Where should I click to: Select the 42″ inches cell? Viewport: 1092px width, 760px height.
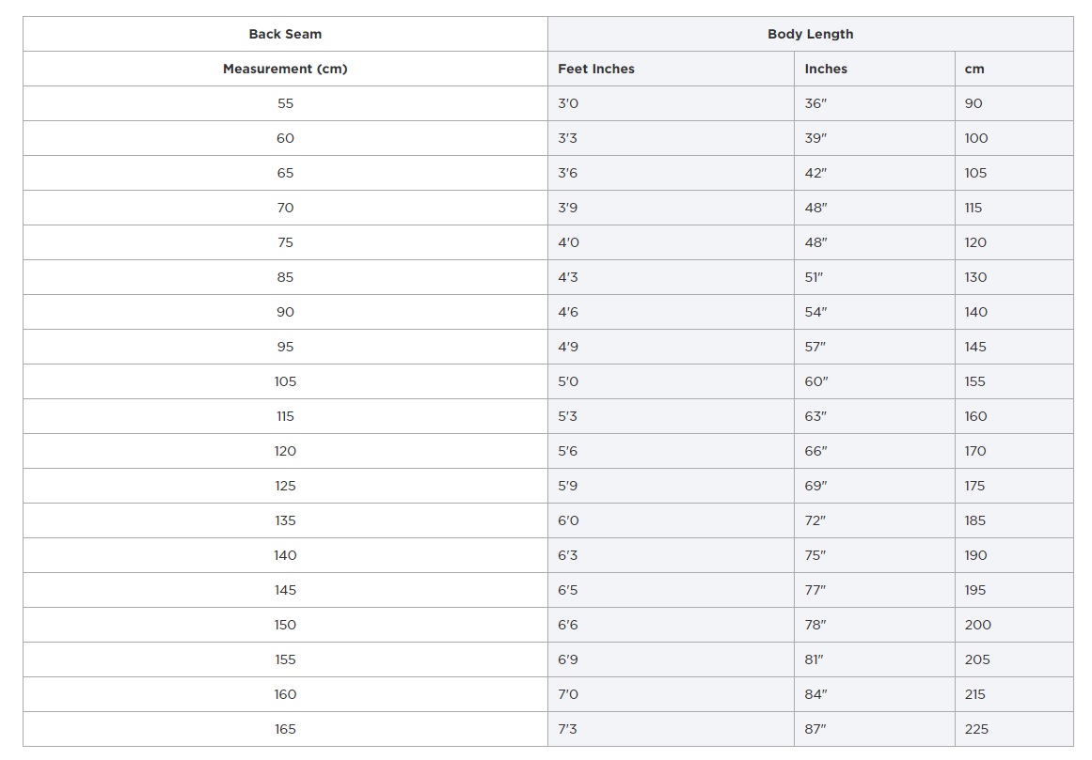[x=875, y=173]
